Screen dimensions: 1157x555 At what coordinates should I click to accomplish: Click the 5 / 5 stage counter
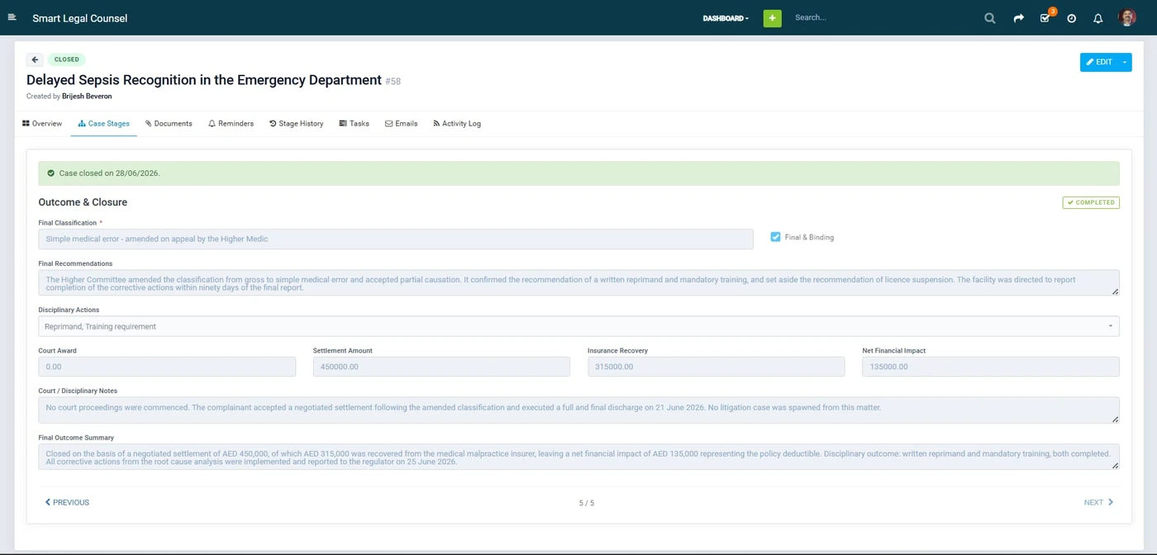click(x=587, y=503)
